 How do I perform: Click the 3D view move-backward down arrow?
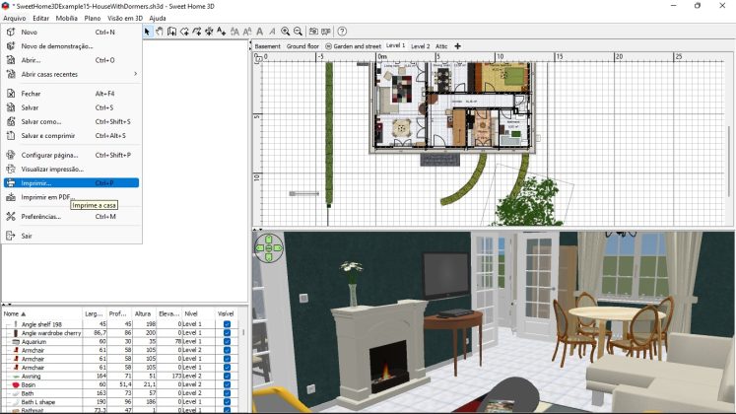tap(269, 256)
